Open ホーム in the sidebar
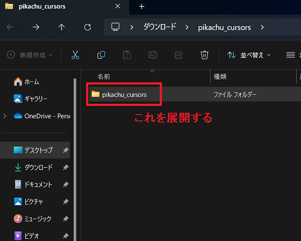The height and width of the screenshot is (241, 301). pos(26,81)
